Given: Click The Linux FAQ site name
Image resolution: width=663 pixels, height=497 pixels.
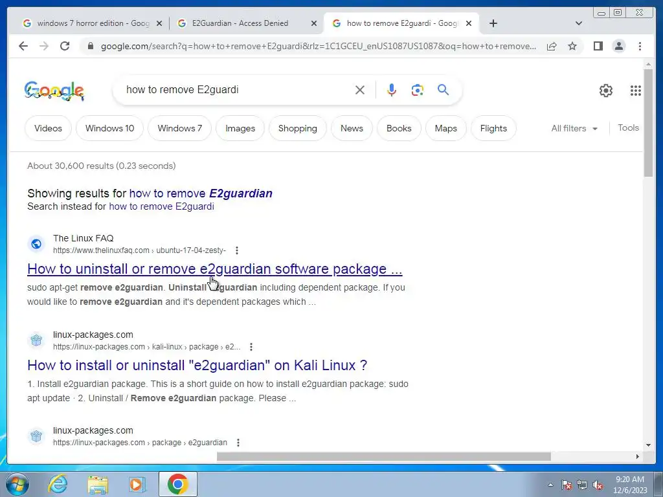Looking at the screenshot, I should point(84,238).
